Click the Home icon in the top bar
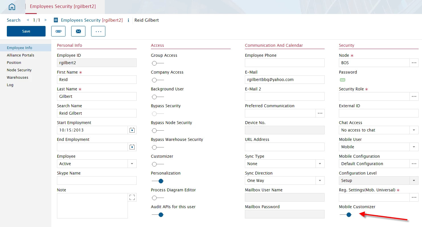The height and width of the screenshot is (227, 422). (12, 7)
